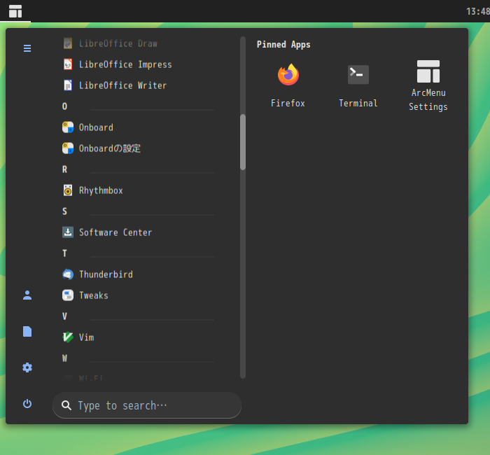Click the Thunderbird mail icon
490x455 pixels.
tap(68, 274)
